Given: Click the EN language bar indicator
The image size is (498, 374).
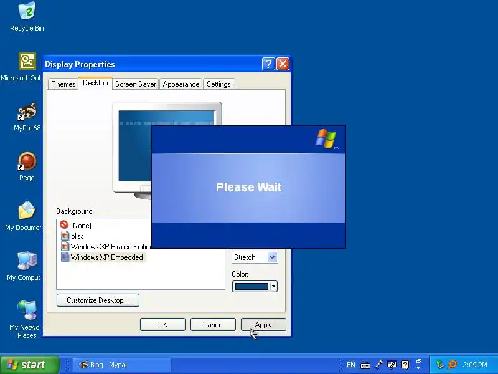Looking at the screenshot, I should [351, 365].
